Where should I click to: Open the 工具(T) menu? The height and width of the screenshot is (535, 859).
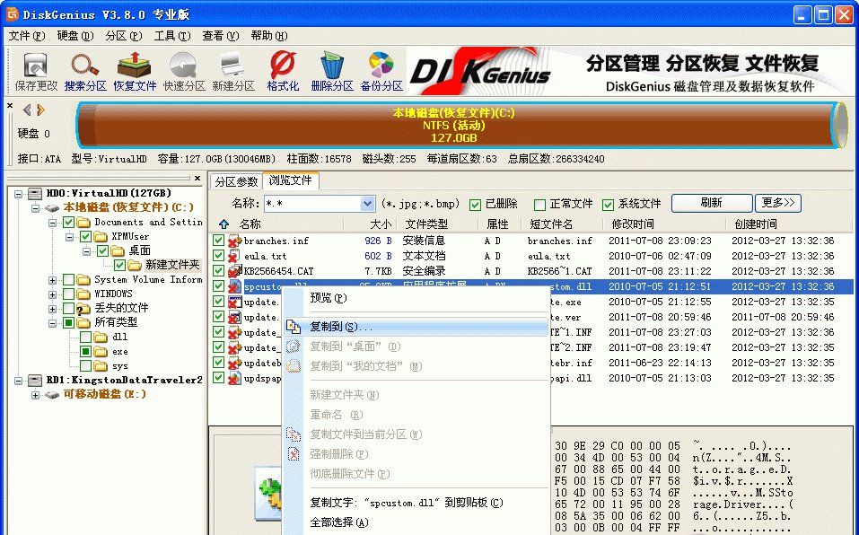tap(172, 36)
